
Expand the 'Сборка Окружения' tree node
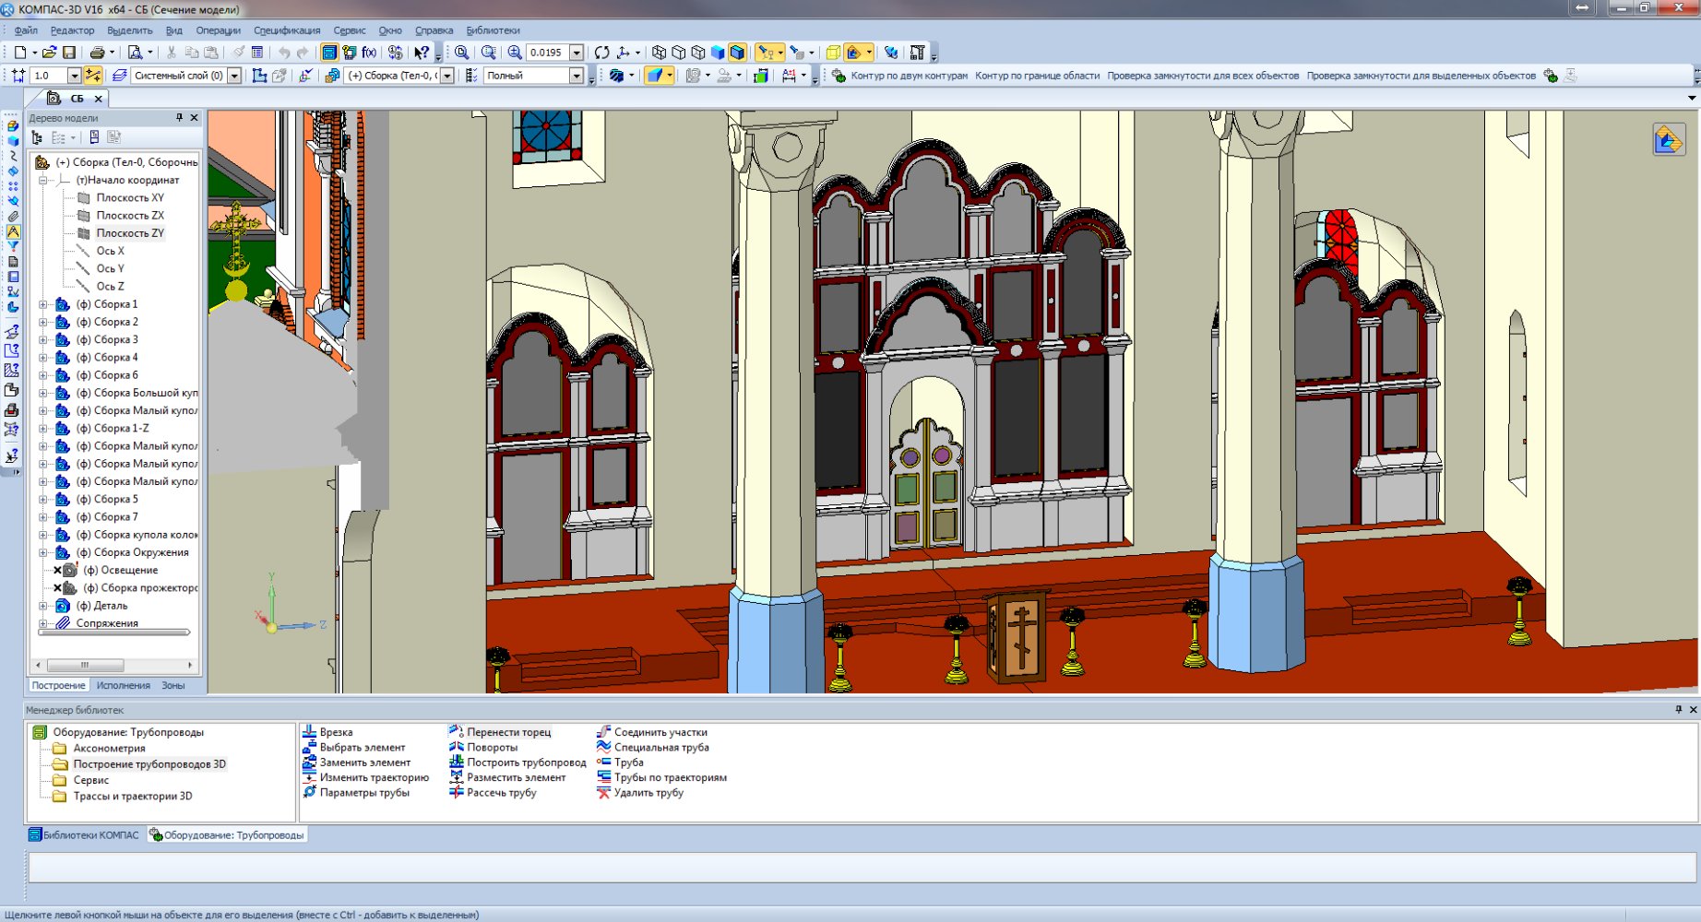pos(42,552)
